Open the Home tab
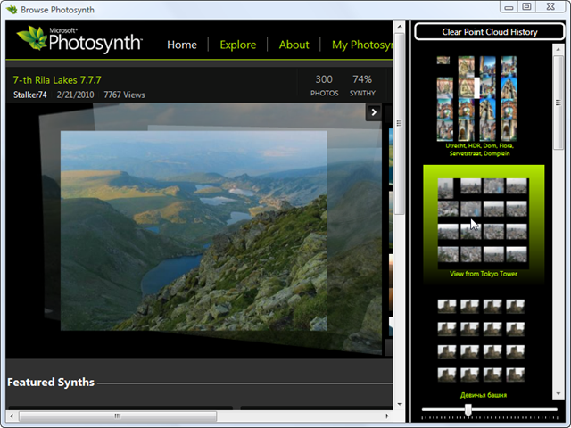This screenshot has width=571, height=428. (x=182, y=45)
